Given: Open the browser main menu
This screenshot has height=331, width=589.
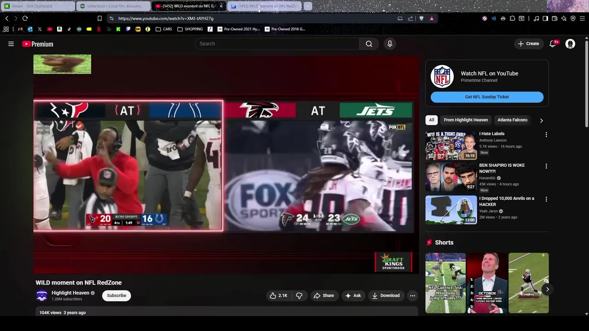Looking at the screenshot, I should tap(582, 18).
